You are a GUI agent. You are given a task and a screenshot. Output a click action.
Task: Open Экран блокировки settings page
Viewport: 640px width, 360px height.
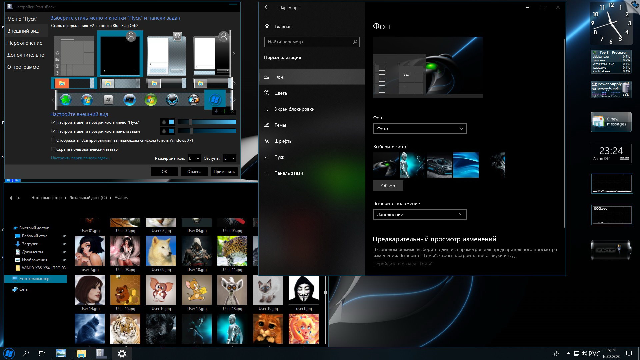(312, 109)
